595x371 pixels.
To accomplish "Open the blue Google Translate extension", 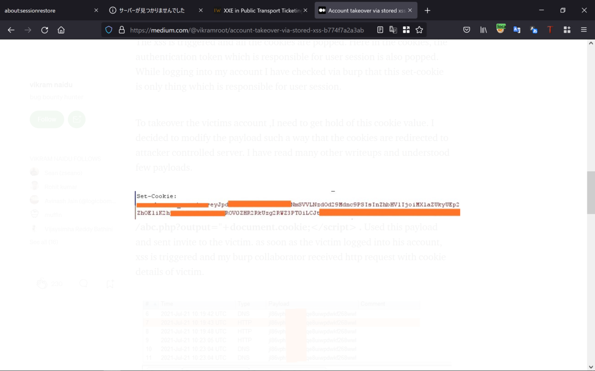I will [517, 30].
